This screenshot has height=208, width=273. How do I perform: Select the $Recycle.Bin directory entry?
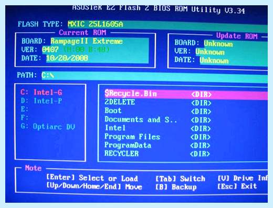coord(186,94)
